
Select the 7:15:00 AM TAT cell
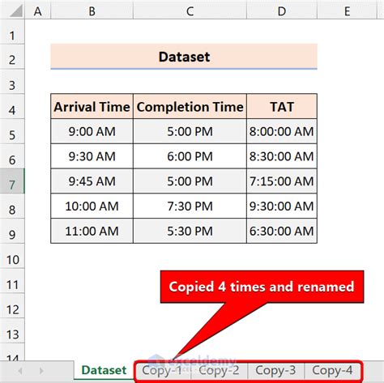pos(282,181)
